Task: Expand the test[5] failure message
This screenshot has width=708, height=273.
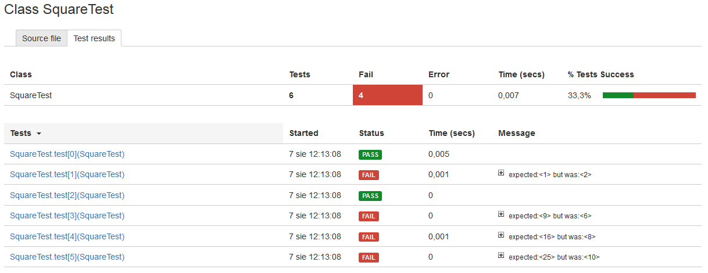Action: pos(501,256)
